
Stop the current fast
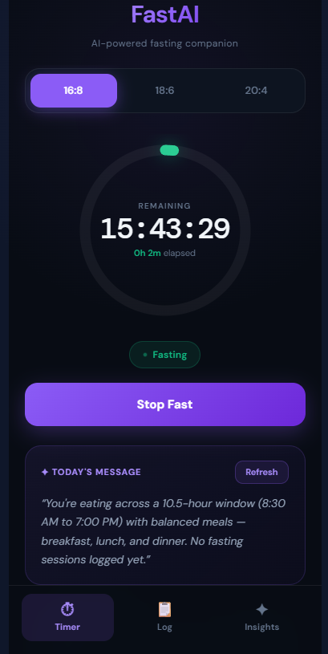pos(165,404)
